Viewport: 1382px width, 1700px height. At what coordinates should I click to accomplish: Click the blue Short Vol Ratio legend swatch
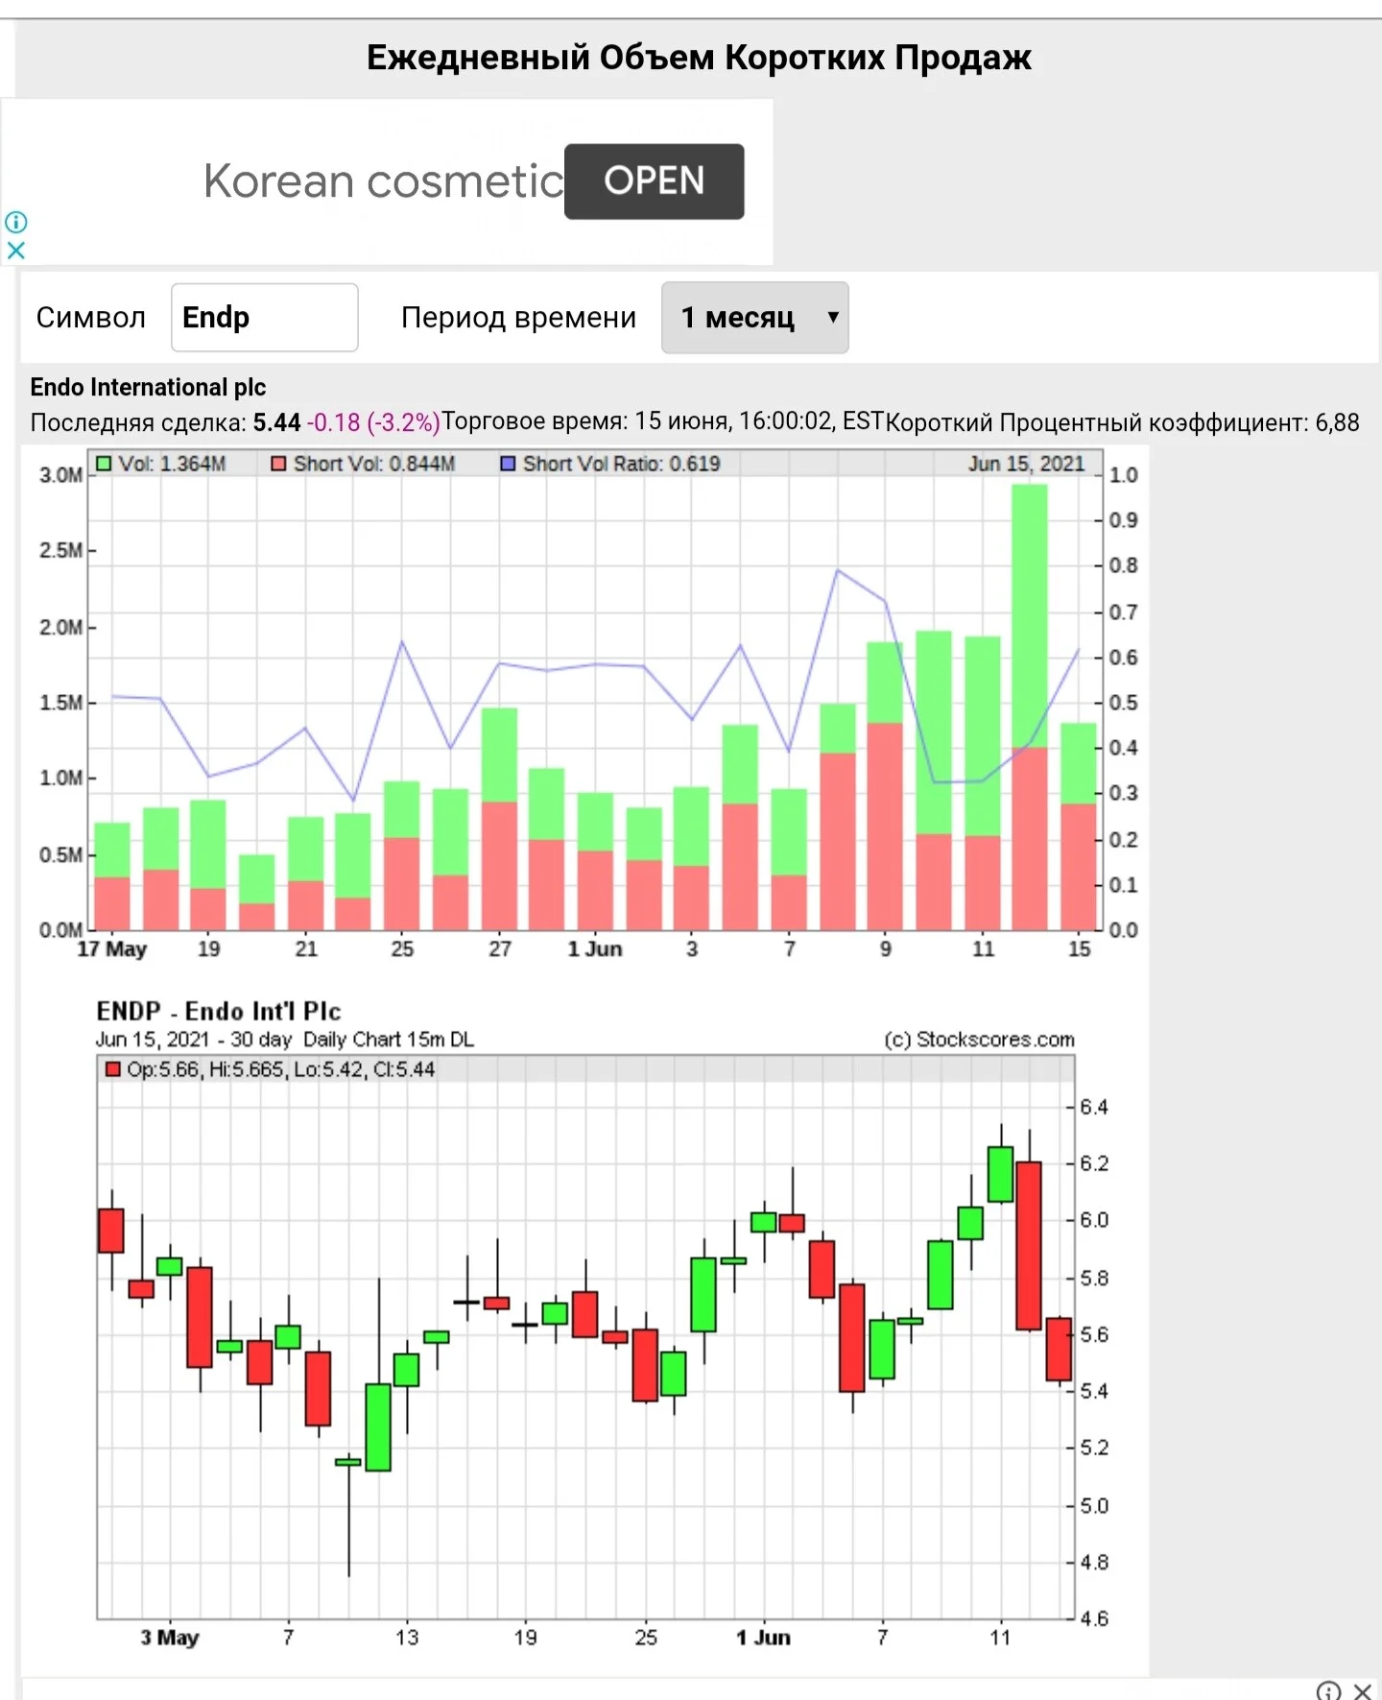[508, 464]
